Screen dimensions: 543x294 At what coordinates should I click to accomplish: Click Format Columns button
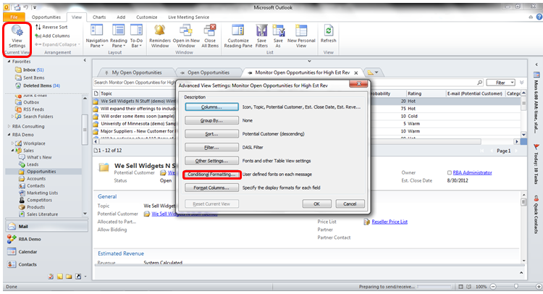[211, 188]
